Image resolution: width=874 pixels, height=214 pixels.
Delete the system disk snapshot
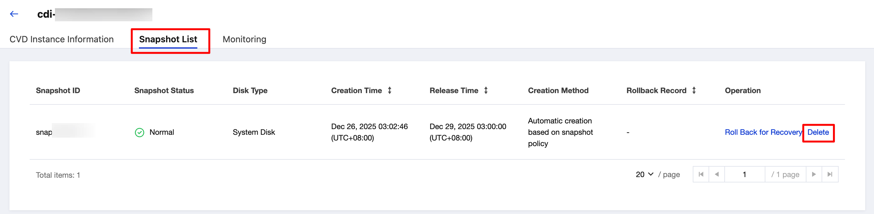(x=818, y=132)
